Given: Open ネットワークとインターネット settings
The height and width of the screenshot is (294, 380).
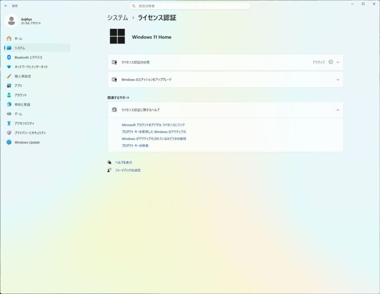Looking at the screenshot, I should pyautogui.click(x=38, y=67).
